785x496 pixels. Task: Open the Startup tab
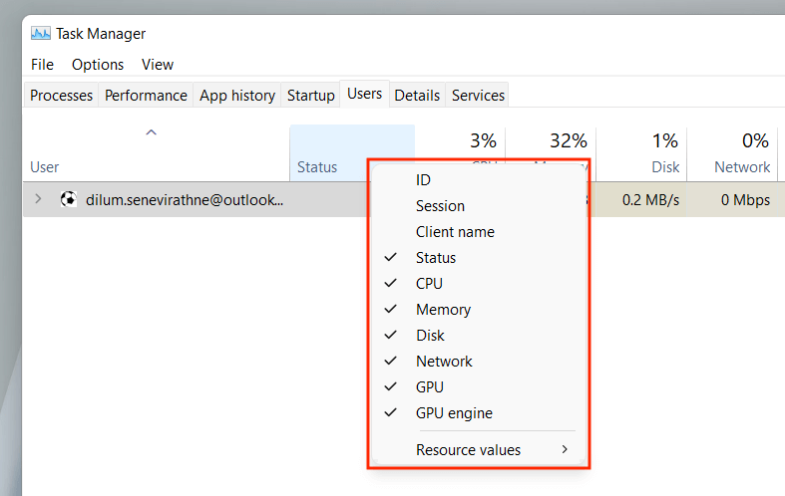(310, 96)
